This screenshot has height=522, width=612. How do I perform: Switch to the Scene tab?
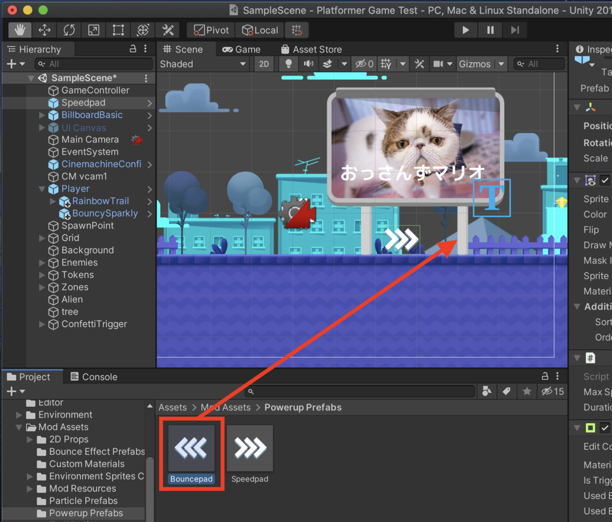tap(183, 49)
